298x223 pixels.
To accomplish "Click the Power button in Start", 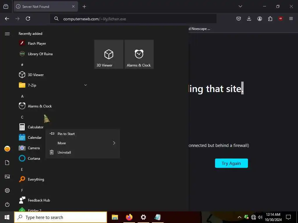I will [7, 204].
